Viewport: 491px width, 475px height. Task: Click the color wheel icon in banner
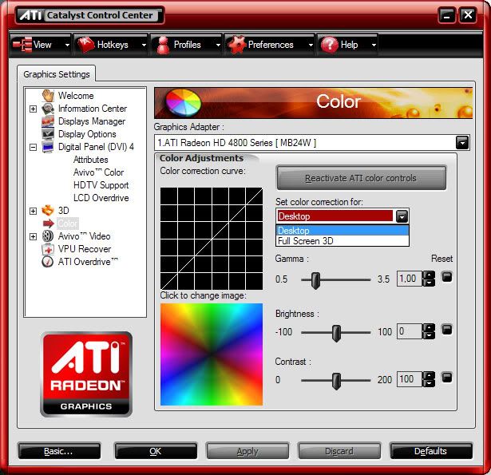[x=183, y=103]
